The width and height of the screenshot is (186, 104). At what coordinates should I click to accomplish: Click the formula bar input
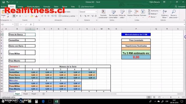(108, 24)
